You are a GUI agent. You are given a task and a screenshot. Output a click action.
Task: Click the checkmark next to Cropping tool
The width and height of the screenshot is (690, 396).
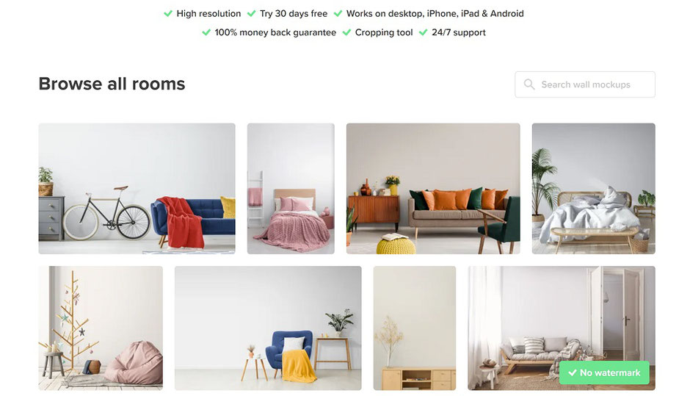346,32
